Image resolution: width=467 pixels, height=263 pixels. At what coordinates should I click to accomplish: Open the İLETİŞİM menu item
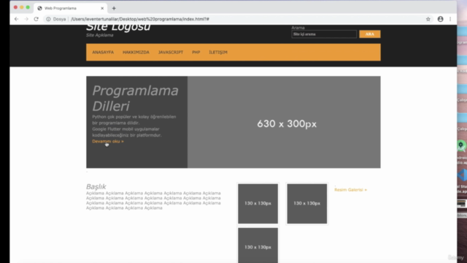(218, 52)
